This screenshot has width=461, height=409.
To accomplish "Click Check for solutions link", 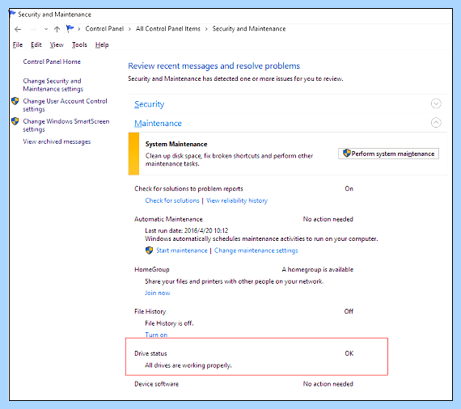I will click(172, 200).
